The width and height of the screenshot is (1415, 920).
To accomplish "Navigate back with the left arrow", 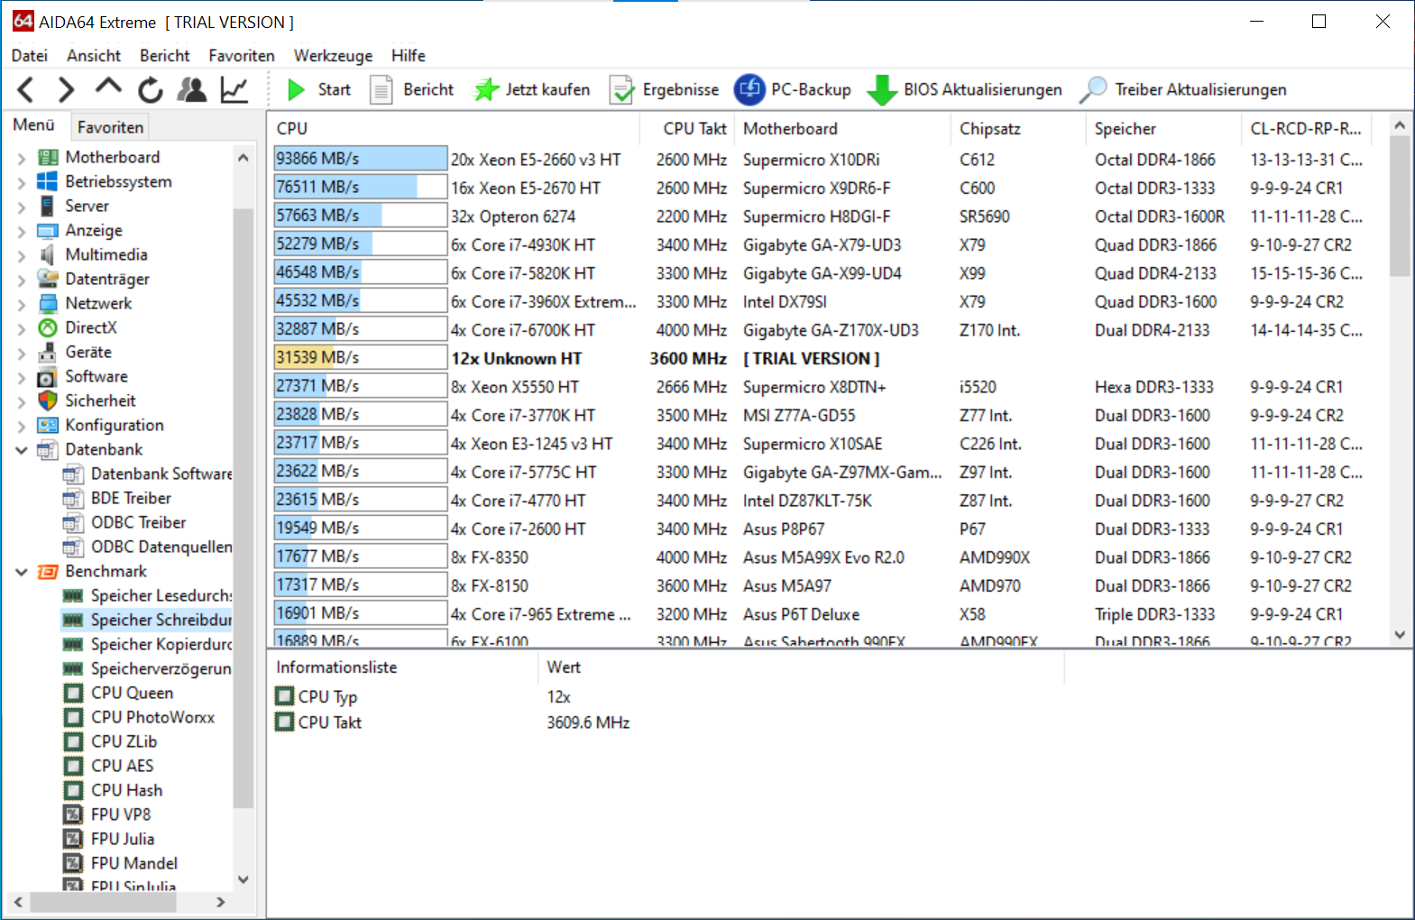I will [26, 90].
